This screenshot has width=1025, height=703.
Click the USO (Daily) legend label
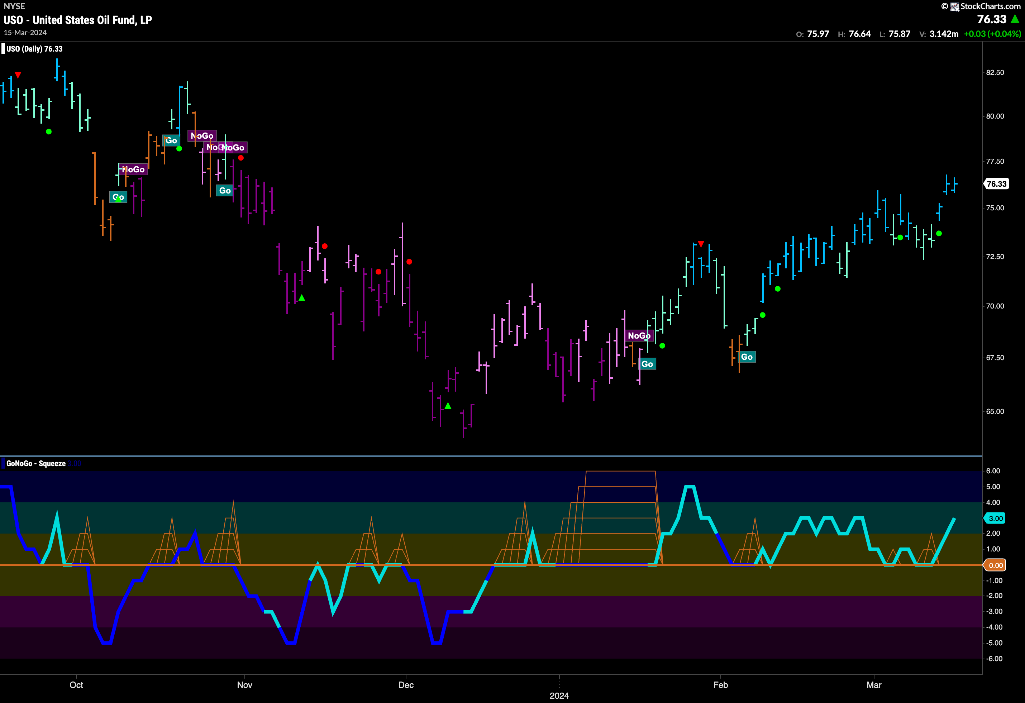click(34, 49)
